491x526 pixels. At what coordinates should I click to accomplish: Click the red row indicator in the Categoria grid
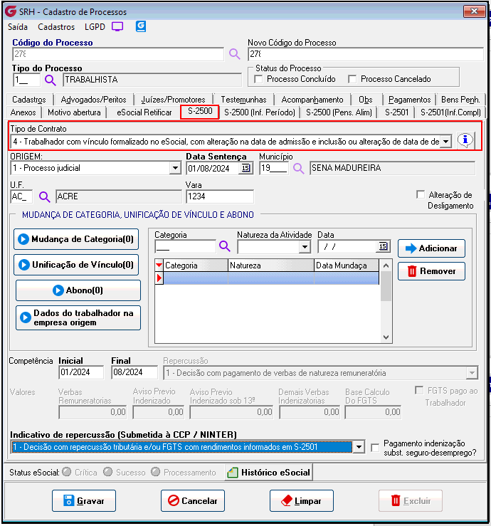[159, 278]
